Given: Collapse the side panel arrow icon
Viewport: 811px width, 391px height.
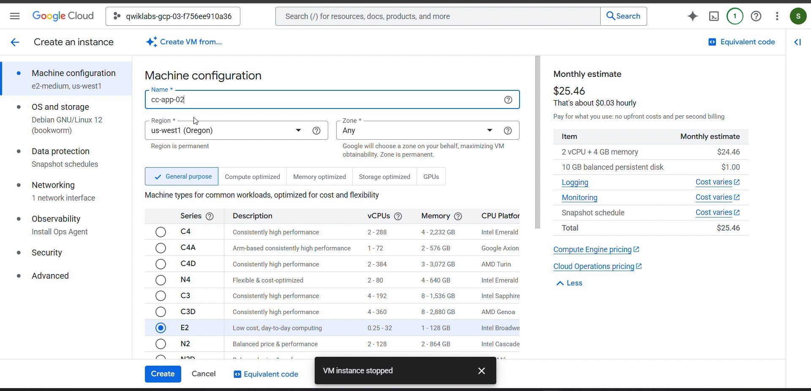Looking at the screenshot, I should [797, 42].
